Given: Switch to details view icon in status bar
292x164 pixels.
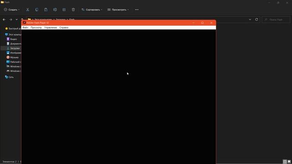Looking at the screenshot, I should pos(285,162).
